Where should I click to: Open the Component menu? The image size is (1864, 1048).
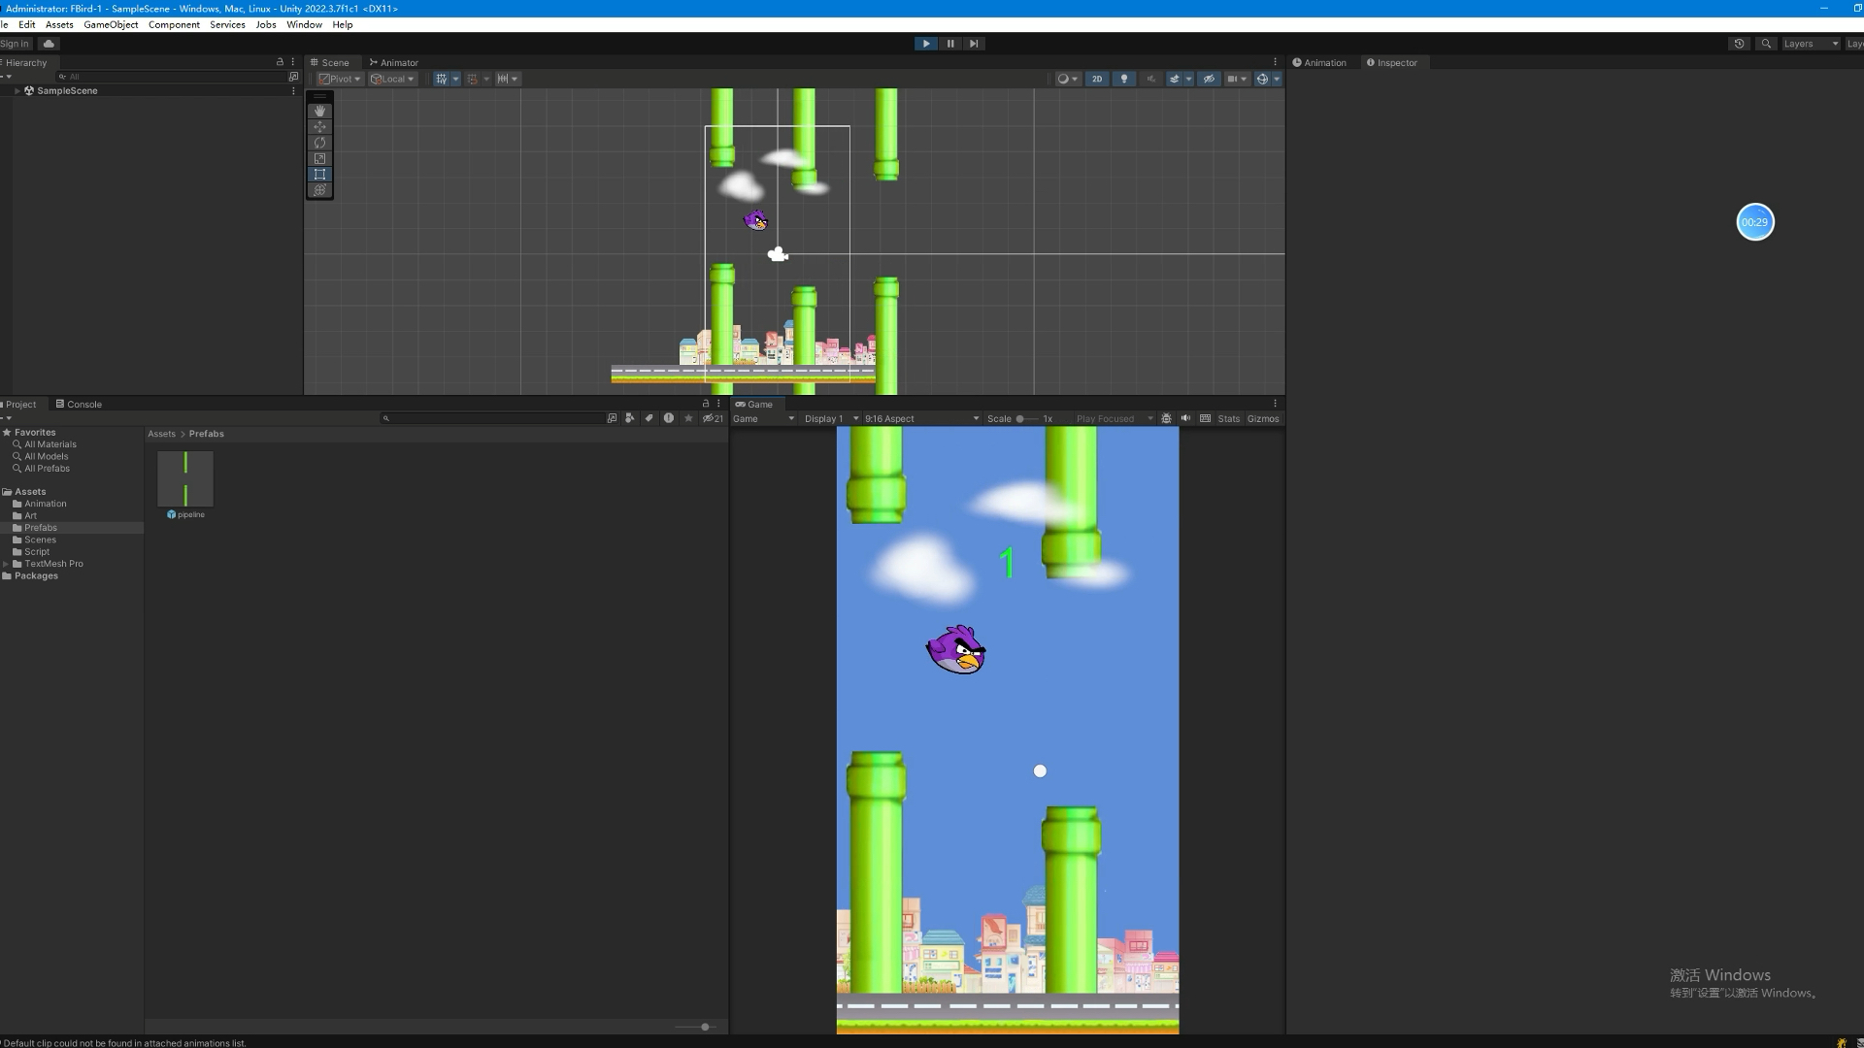[x=174, y=24]
